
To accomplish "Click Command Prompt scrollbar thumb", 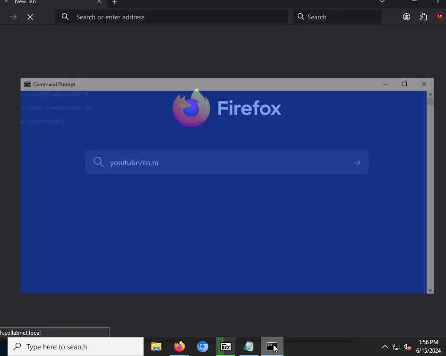I will click(430, 102).
